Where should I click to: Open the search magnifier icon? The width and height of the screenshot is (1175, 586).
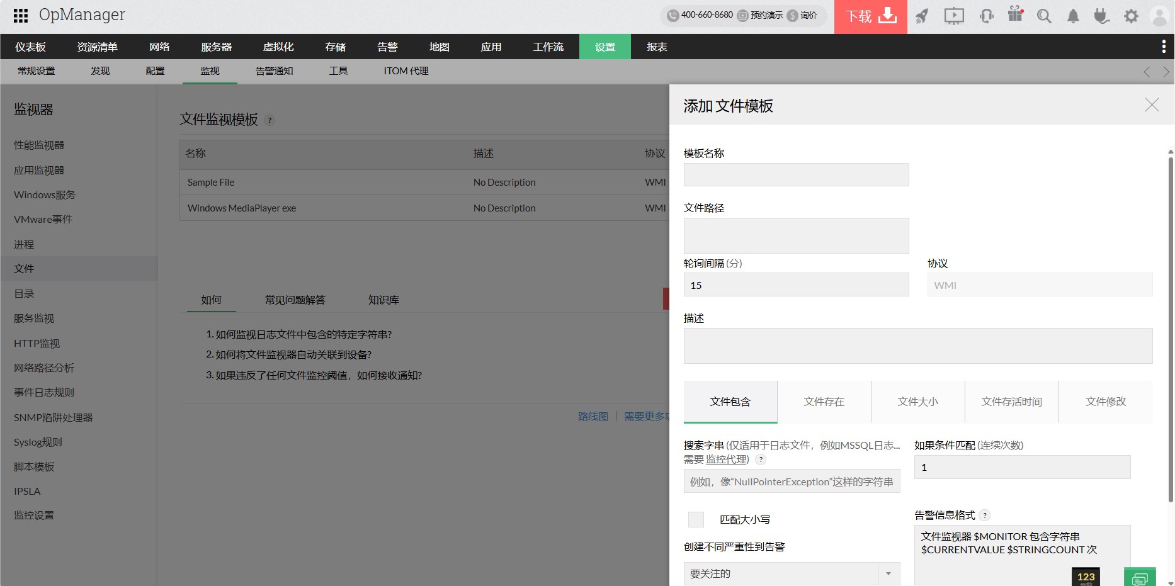coord(1044,16)
